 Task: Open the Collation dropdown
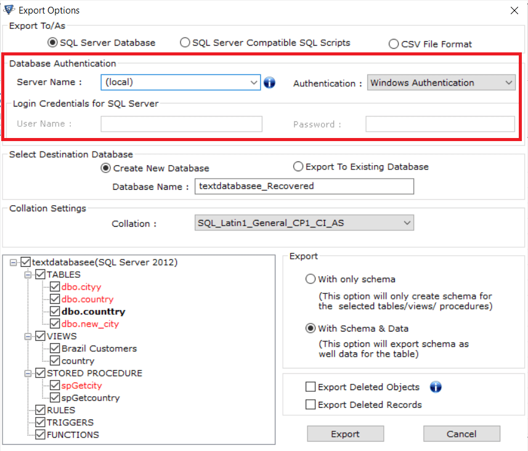pos(406,223)
